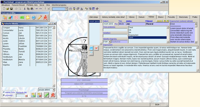Open the main toolbar combo box dropdown
The height and width of the screenshot is (107, 200).
pos(66,9)
